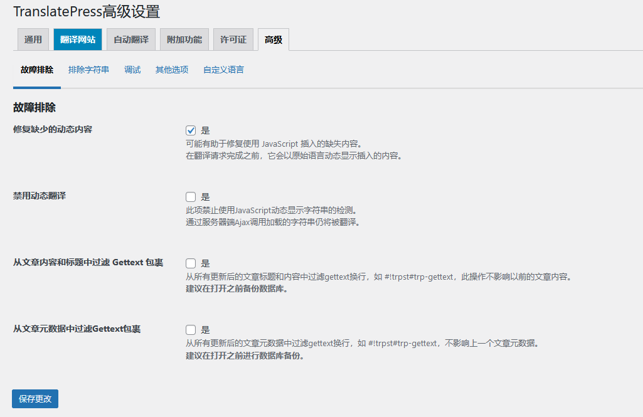Open the 附加功能 tab
The height and width of the screenshot is (417, 643).
coord(184,39)
